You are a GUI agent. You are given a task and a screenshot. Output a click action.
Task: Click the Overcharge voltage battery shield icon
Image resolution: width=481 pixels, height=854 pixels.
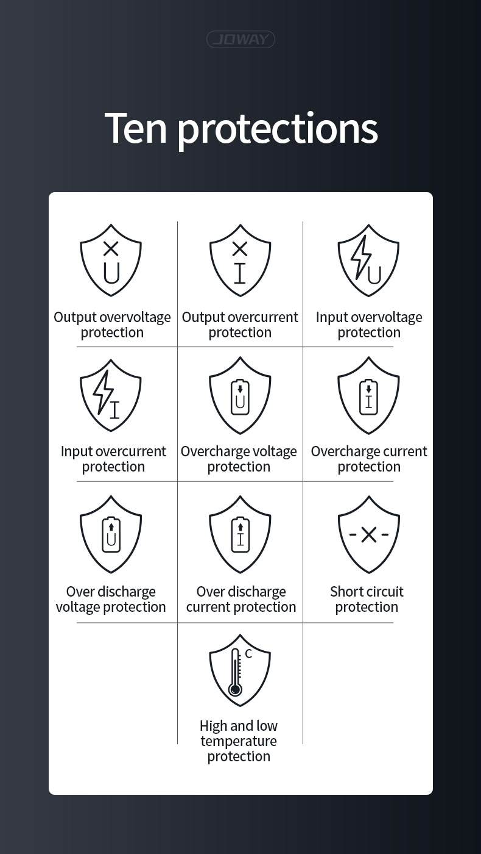[x=240, y=395]
